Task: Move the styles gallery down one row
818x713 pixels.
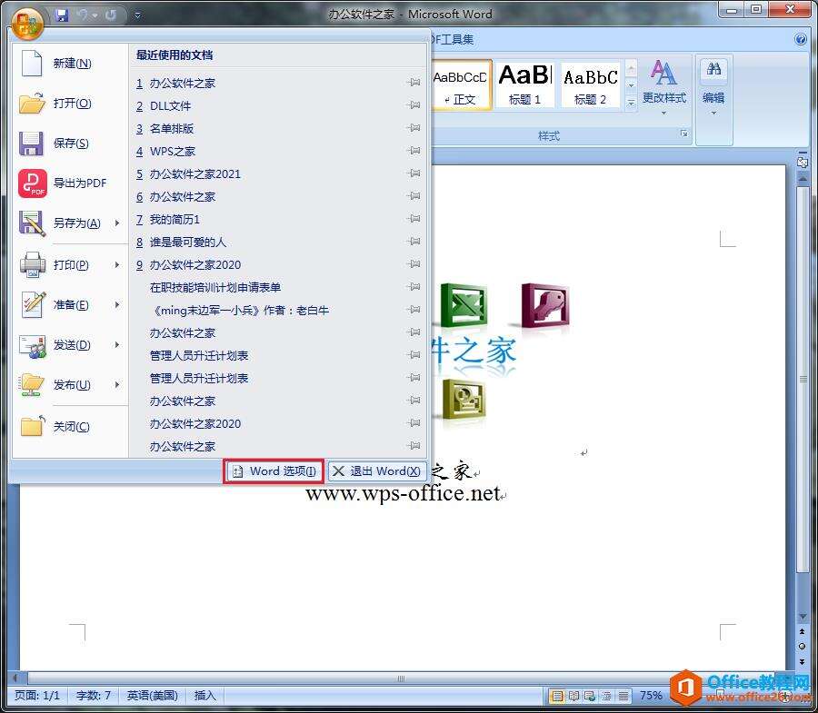Action: [632, 85]
